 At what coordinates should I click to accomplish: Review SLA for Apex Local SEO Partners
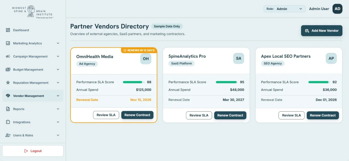point(291,115)
